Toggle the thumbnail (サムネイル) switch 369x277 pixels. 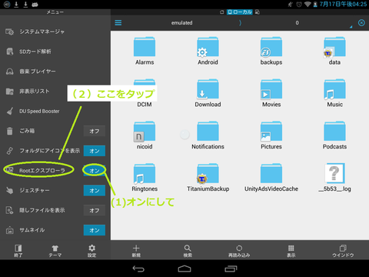[95, 230]
